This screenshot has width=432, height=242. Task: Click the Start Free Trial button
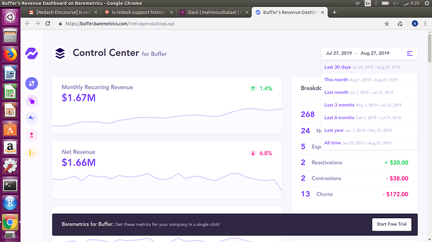[391, 224]
